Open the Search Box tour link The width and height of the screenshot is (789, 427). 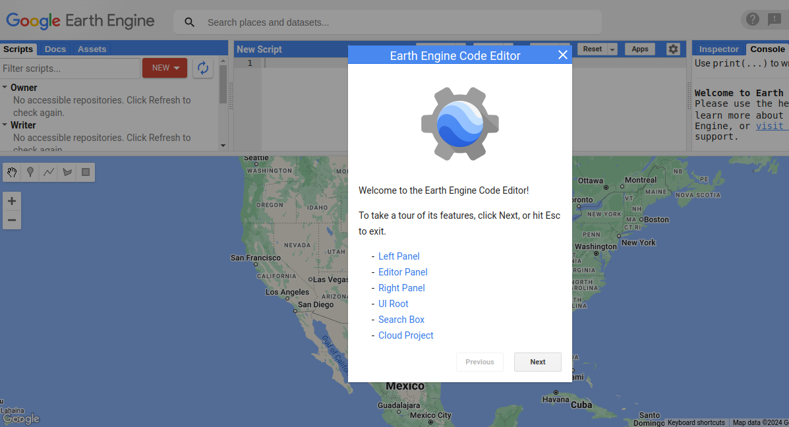(x=401, y=320)
